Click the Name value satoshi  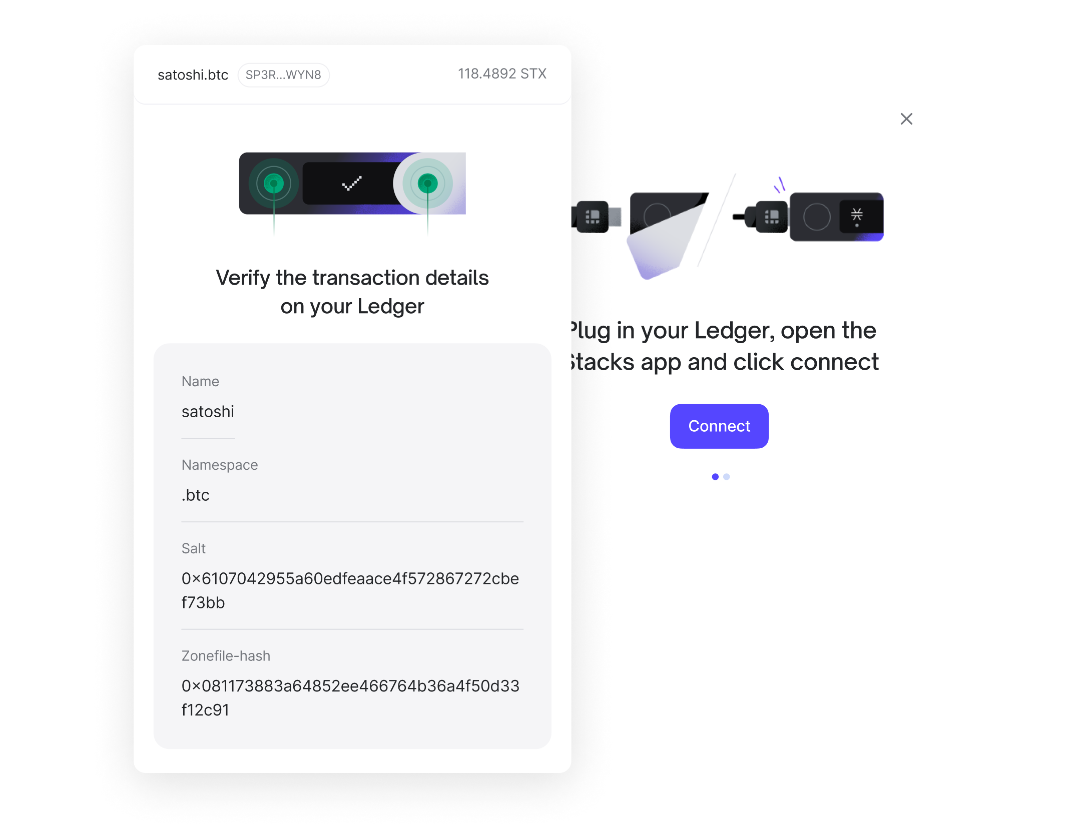tap(208, 411)
